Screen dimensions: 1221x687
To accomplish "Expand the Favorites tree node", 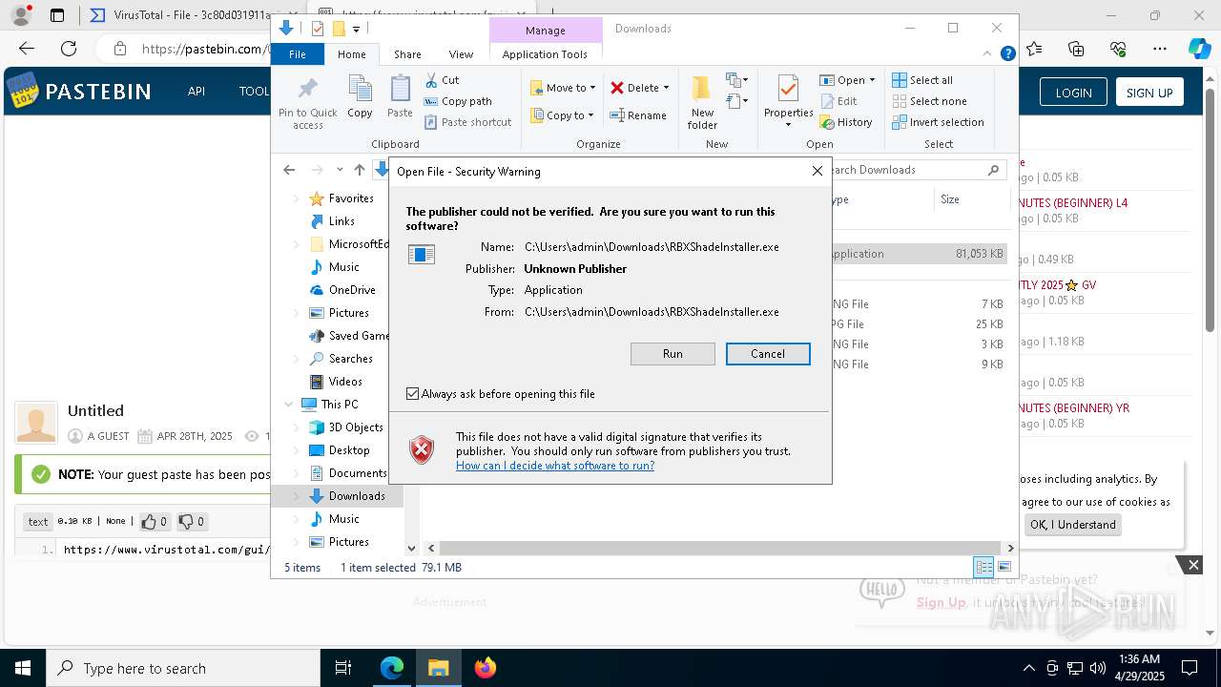I will point(297,198).
